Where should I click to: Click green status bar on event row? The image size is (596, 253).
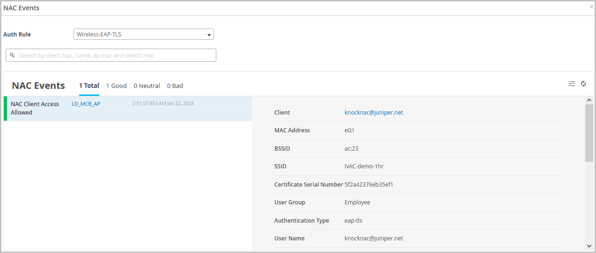point(5,108)
